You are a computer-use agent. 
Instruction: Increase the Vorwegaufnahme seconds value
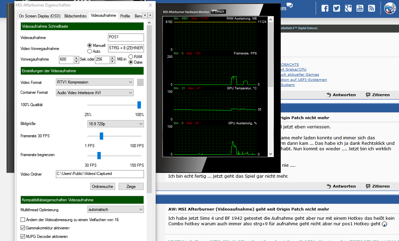pos(76,58)
